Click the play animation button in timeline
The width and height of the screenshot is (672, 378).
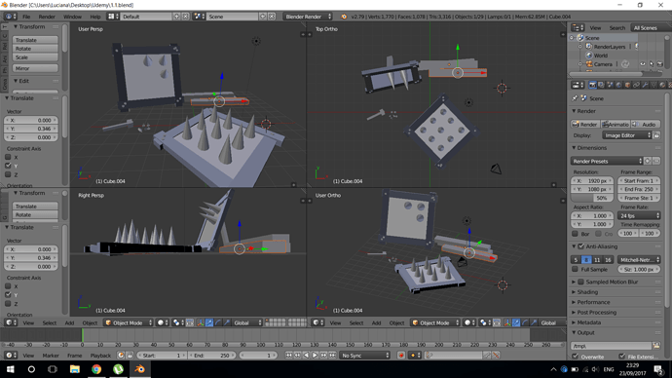click(x=315, y=355)
